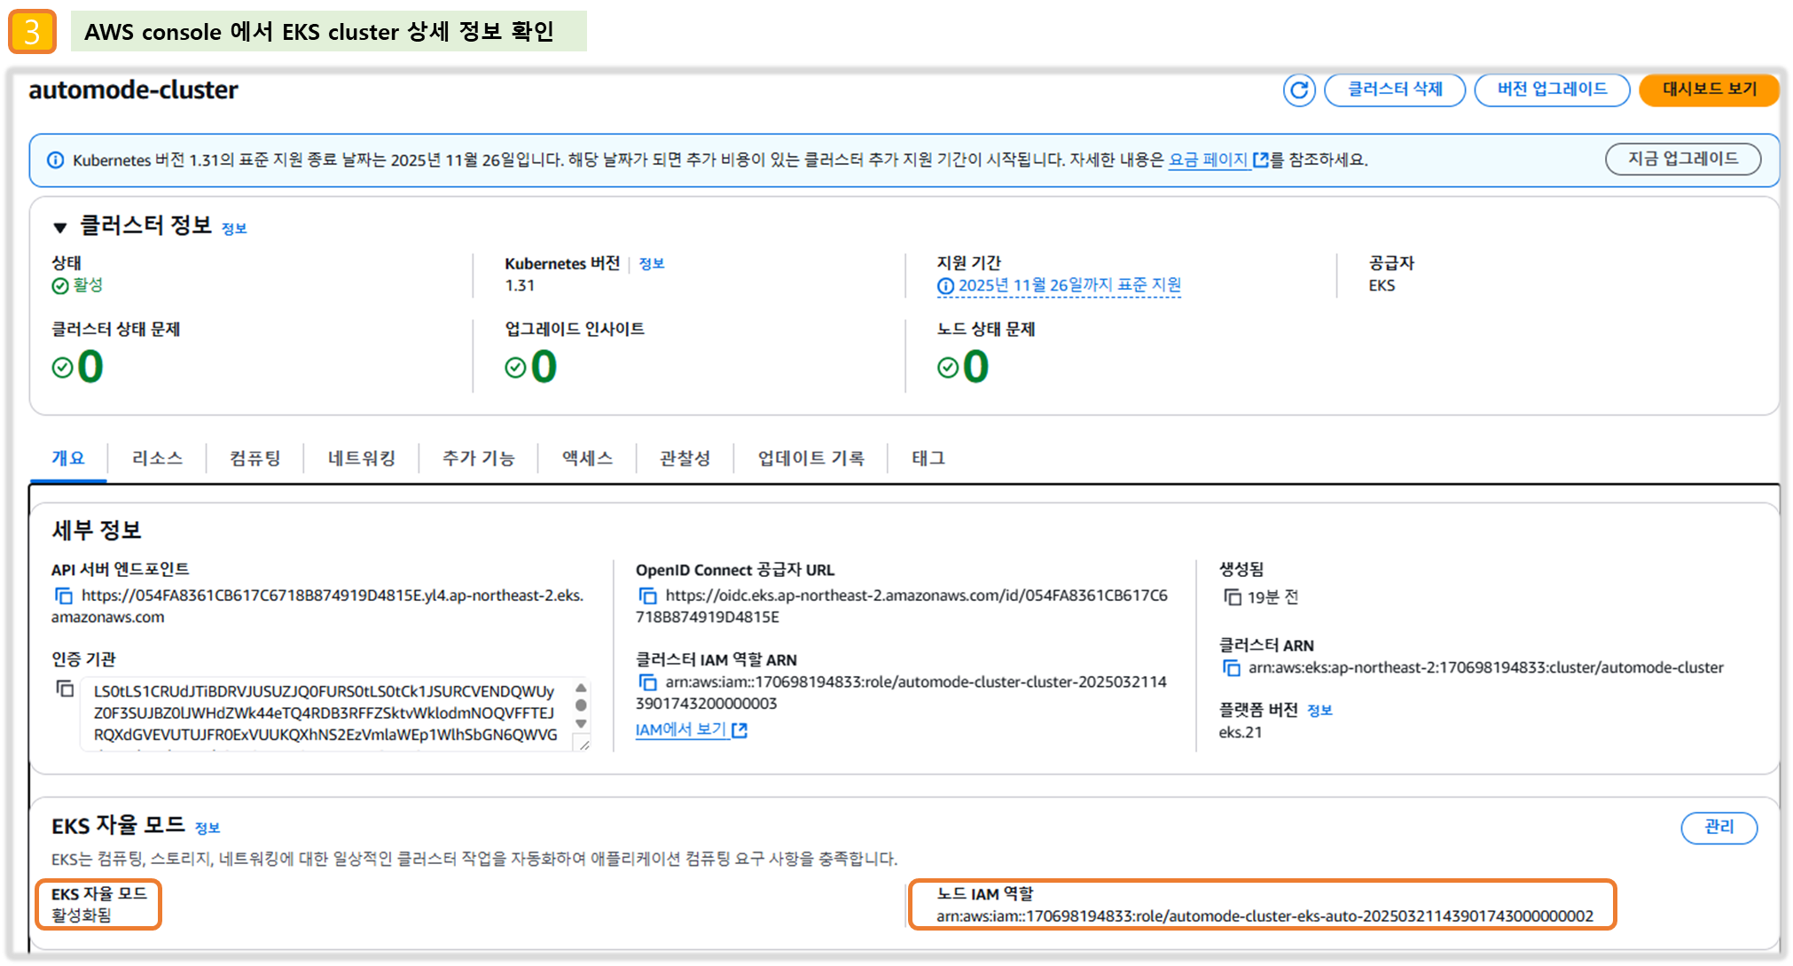Click the 활성화됨 auto mode status
The image size is (1793, 966).
click(82, 915)
